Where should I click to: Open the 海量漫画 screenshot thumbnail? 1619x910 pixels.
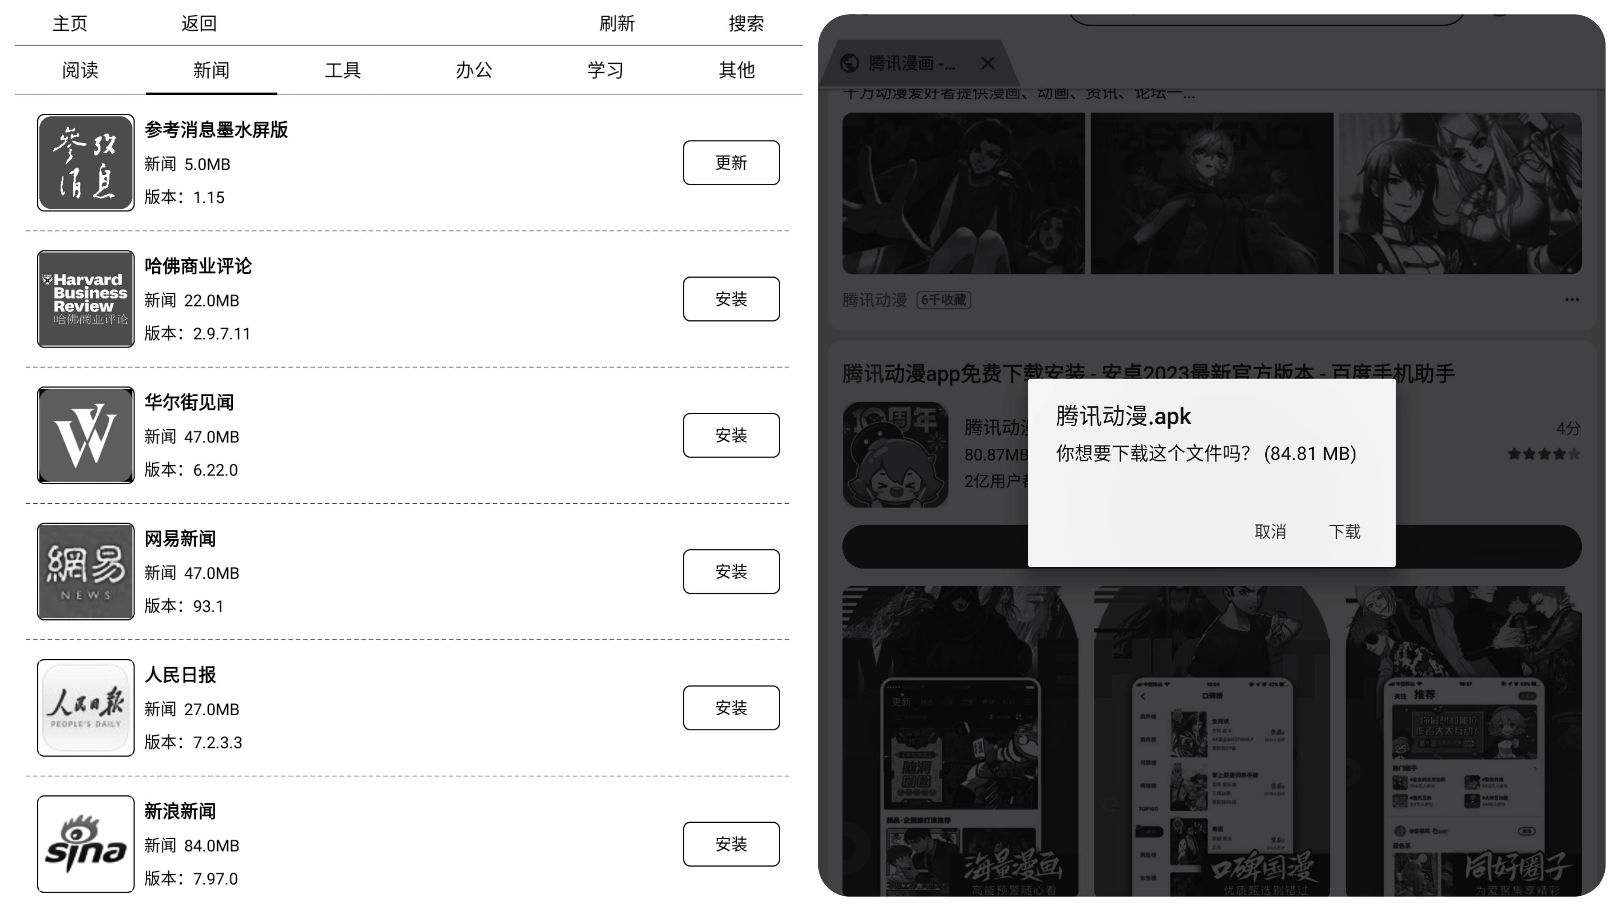tap(960, 741)
